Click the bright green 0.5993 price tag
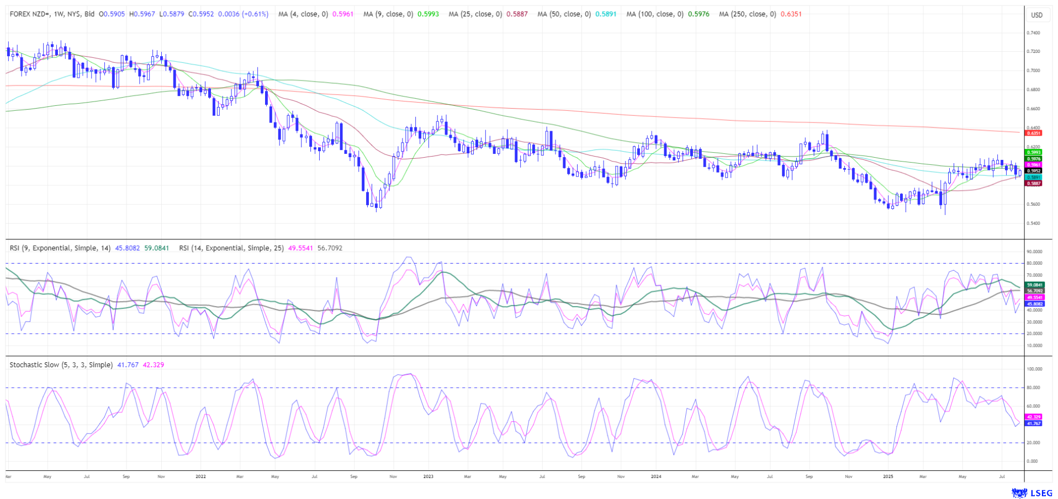Screen dimensions: 1058x499 click(x=1033, y=152)
